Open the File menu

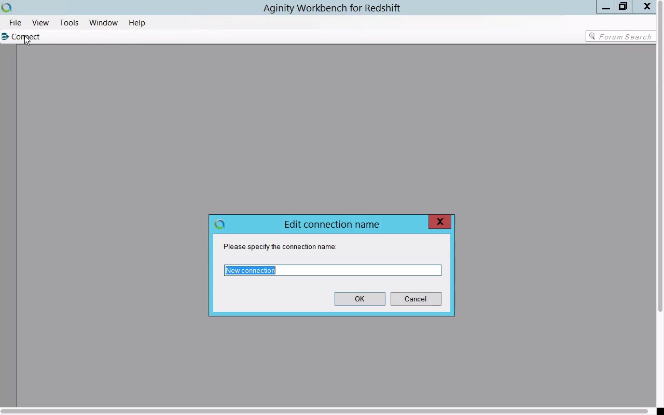coord(15,23)
